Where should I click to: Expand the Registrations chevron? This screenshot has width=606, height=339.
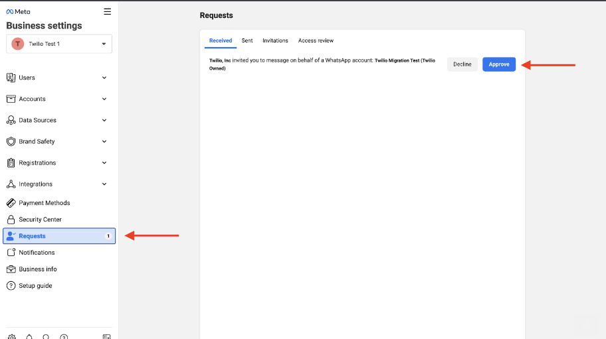pyautogui.click(x=104, y=163)
